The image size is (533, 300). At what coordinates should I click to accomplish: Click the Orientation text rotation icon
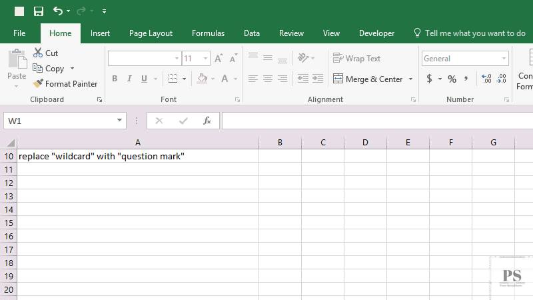(x=303, y=58)
